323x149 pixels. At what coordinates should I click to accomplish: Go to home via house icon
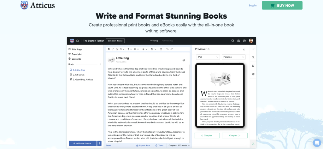click(78, 41)
